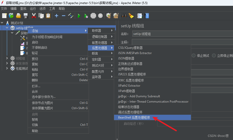Choose BeanShell 后置处理程序 from submenu
This screenshot has height=140, width=233.
[152, 118]
